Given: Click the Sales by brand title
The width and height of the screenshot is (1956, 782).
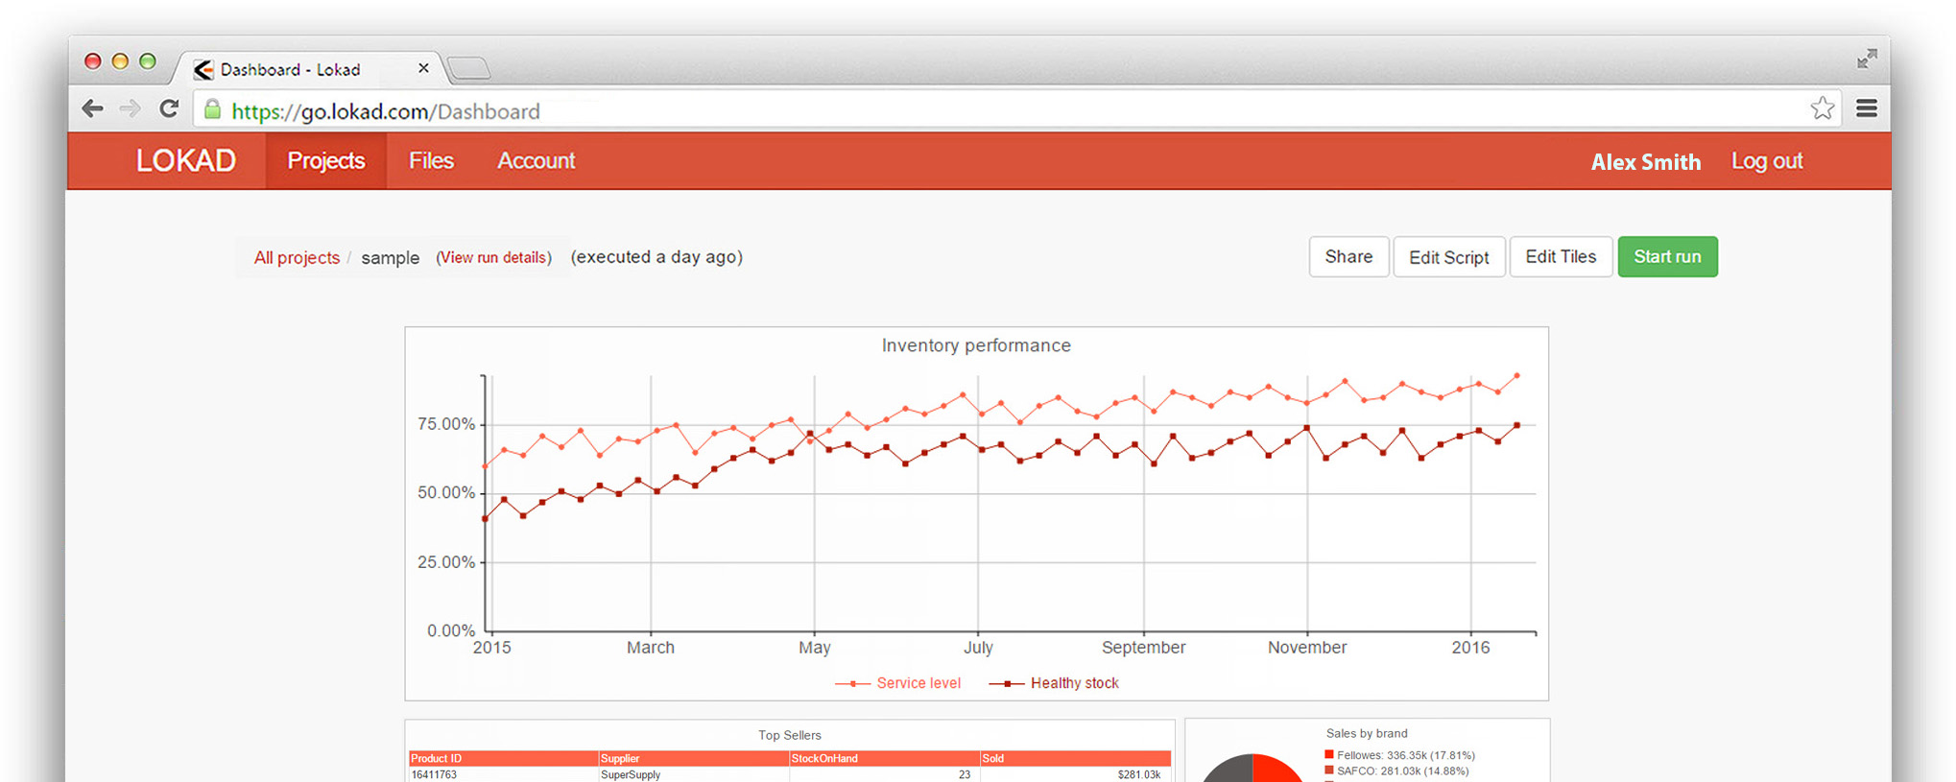Looking at the screenshot, I should coord(1367,733).
